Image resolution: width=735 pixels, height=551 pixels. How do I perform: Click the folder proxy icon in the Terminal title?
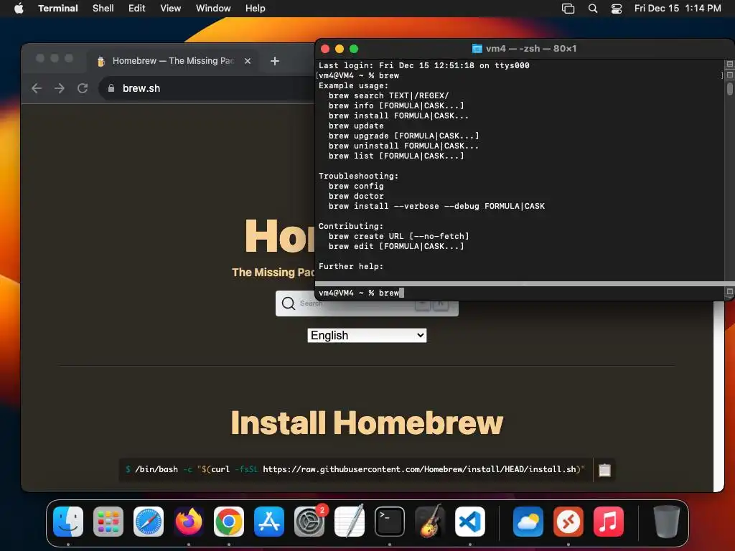(x=477, y=48)
